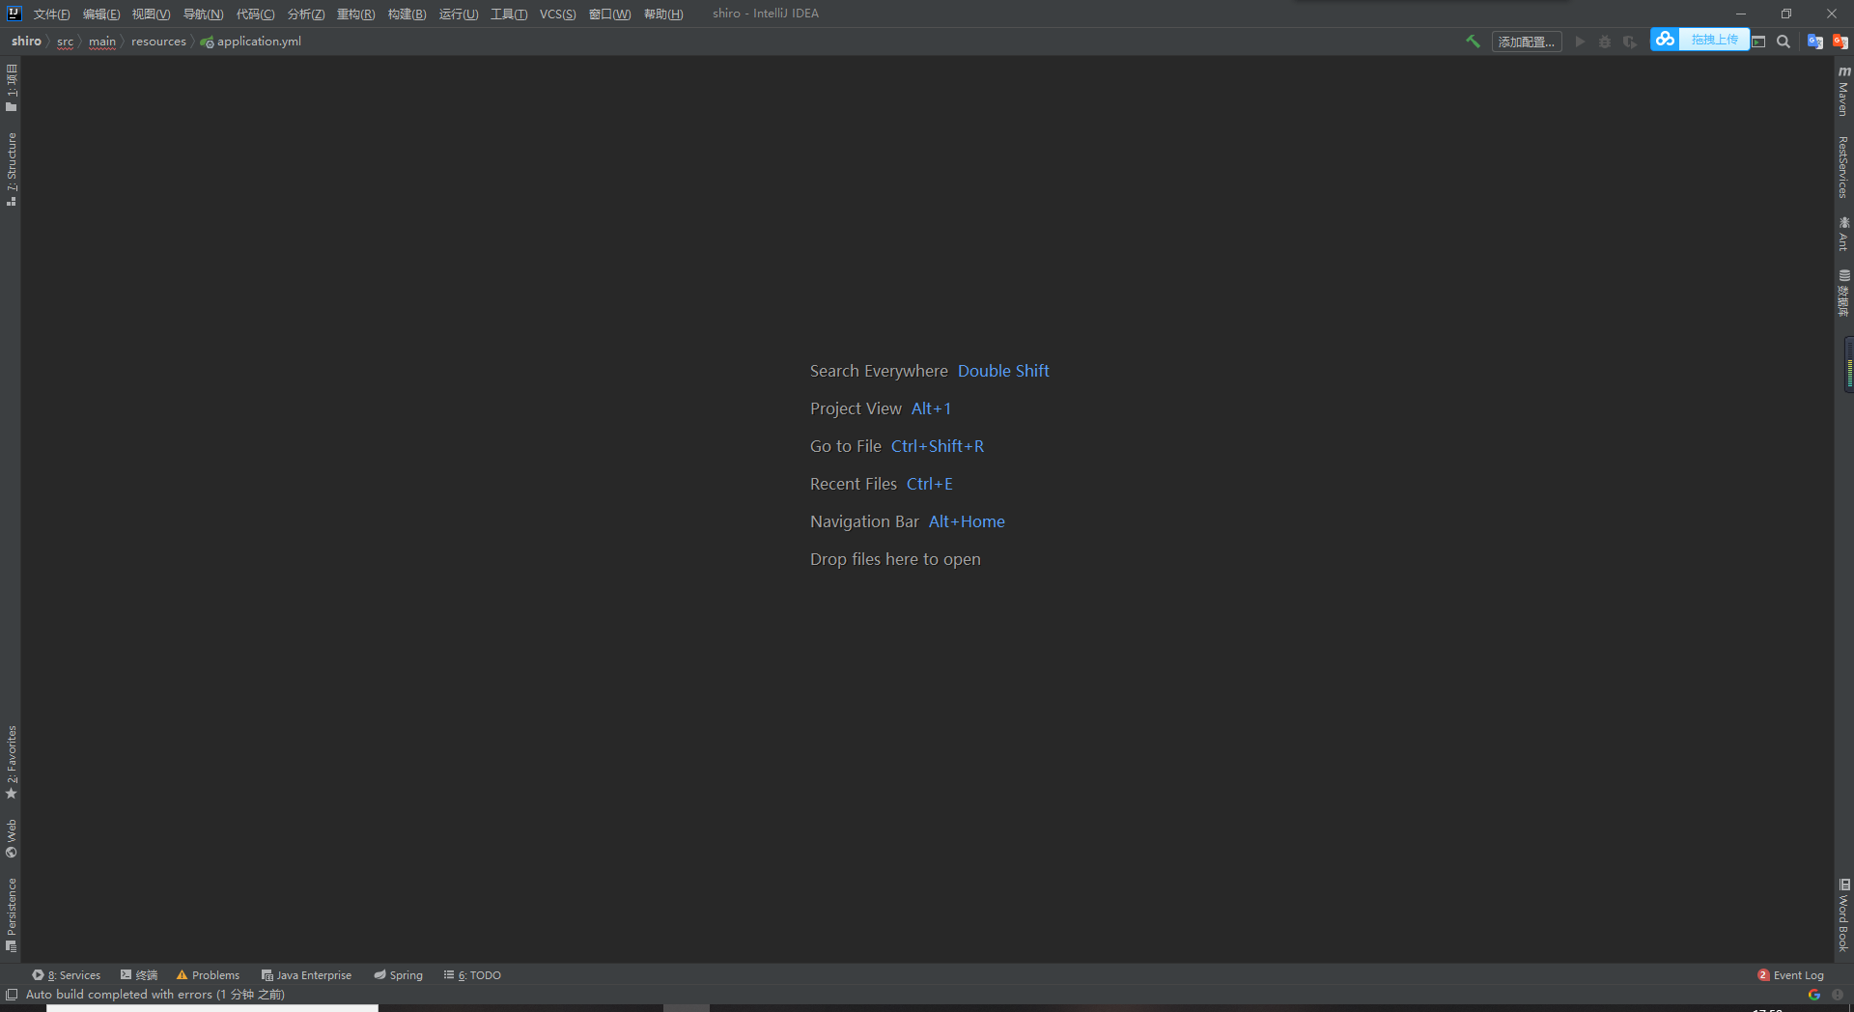Click the Search Everywhere magnifier icon

1784,42
